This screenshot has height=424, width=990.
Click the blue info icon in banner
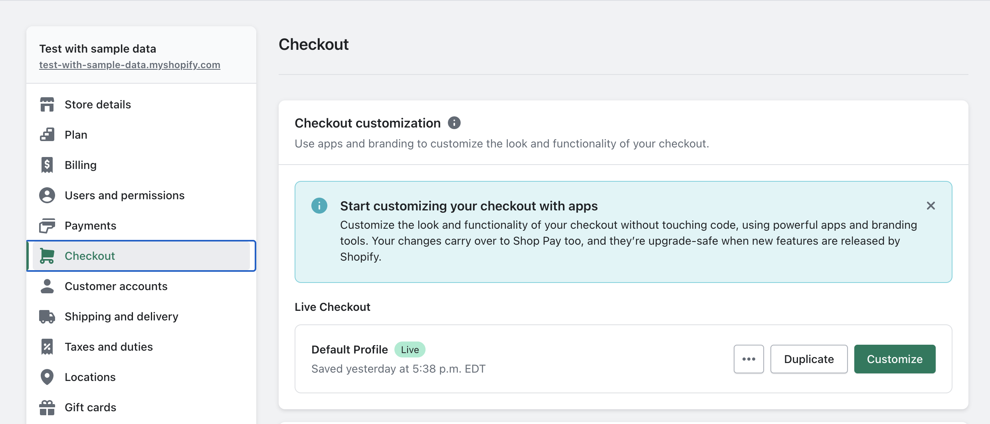(x=319, y=206)
